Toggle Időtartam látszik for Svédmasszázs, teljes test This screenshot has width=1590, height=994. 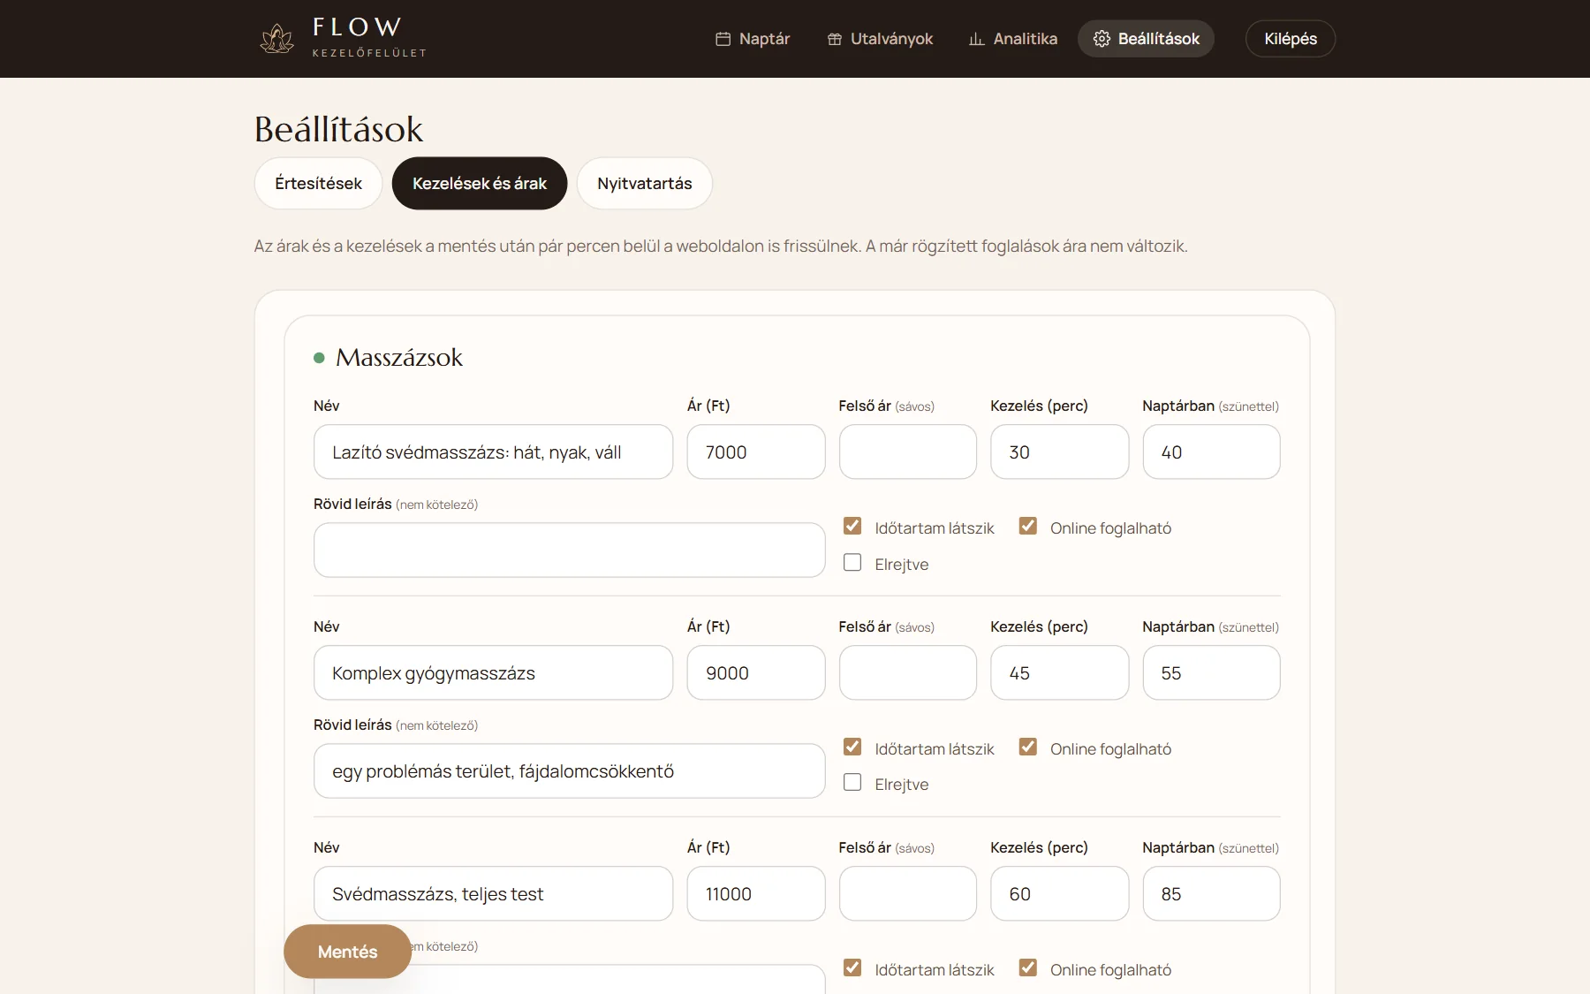pos(852,968)
